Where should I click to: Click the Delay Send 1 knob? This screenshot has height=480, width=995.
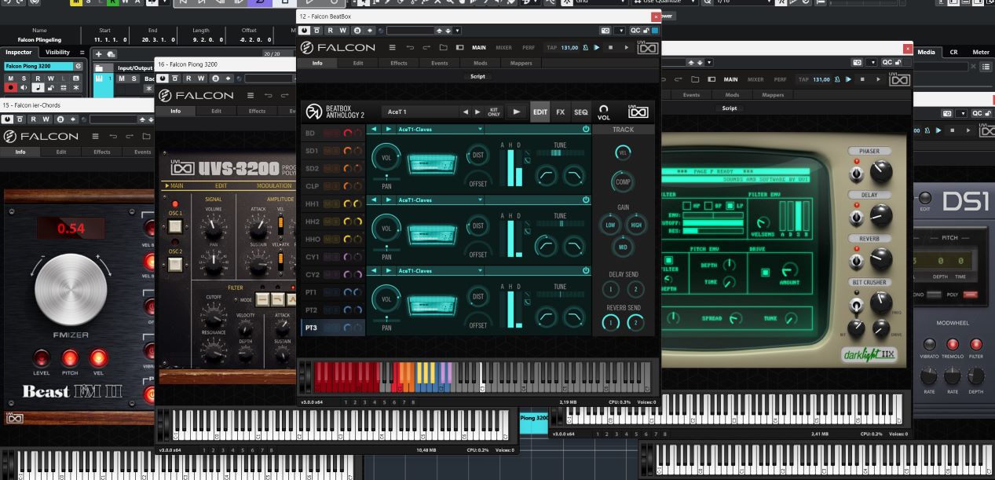click(612, 290)
